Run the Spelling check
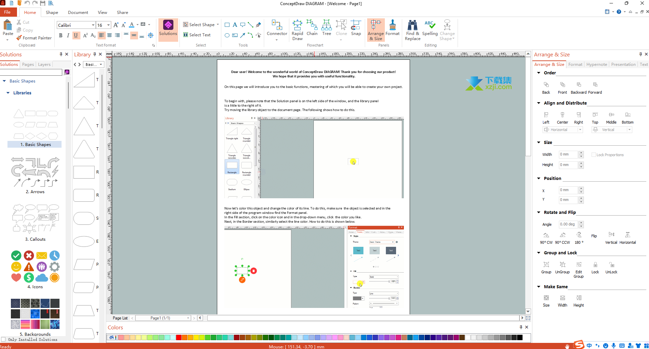 [x=430, y=28]
